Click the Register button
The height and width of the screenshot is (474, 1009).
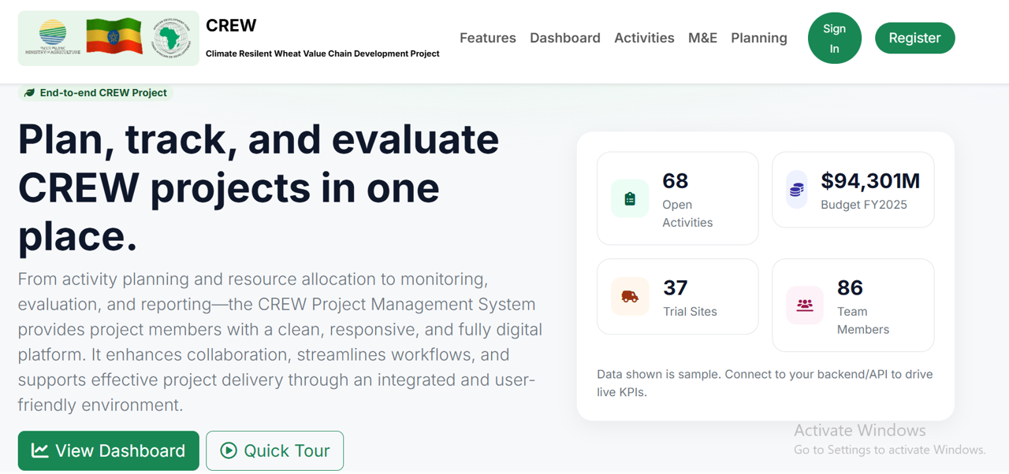(914, 38)
